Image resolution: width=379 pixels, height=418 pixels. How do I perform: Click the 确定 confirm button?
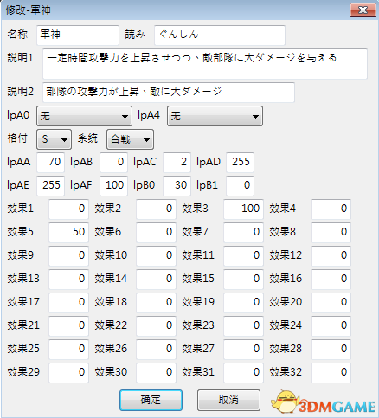coord(151,400)
